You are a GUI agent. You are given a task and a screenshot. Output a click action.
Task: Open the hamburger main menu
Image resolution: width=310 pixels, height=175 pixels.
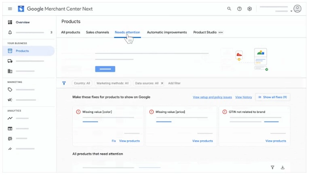(10, 9)
